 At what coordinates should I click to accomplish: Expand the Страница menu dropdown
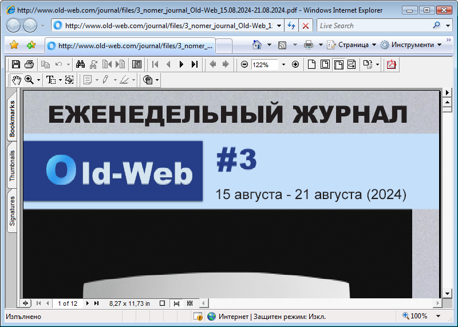[374, 45]
